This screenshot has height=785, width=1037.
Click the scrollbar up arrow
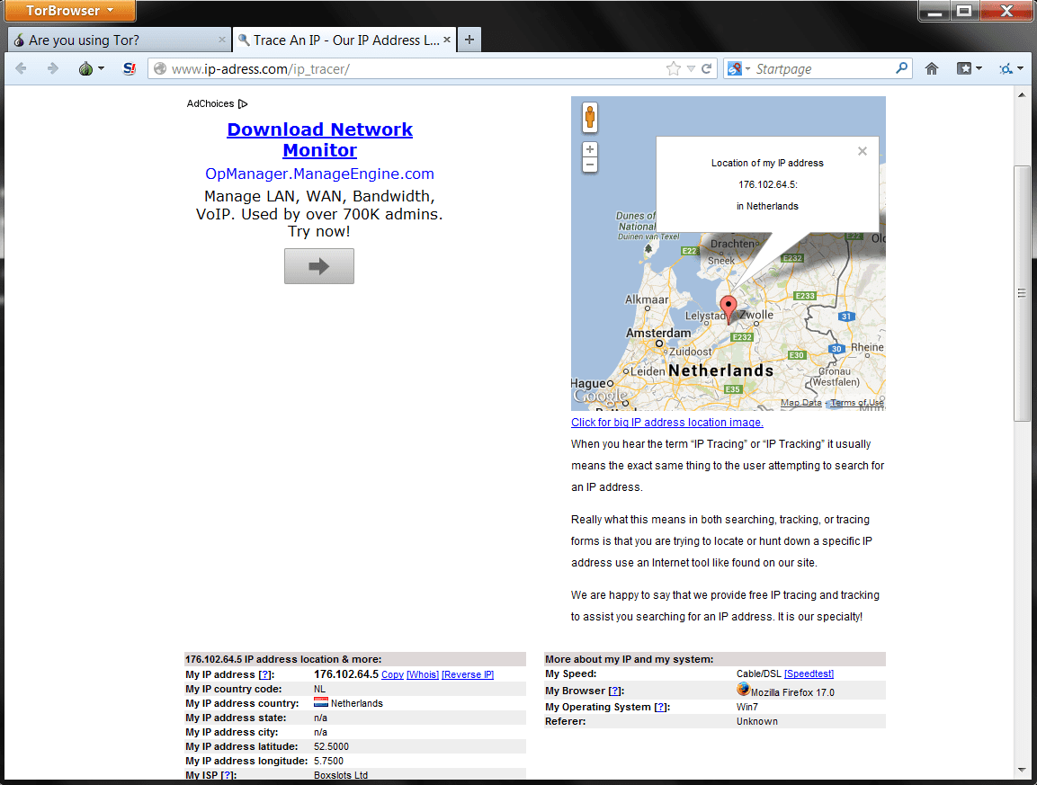click(x=1022, y=94)
